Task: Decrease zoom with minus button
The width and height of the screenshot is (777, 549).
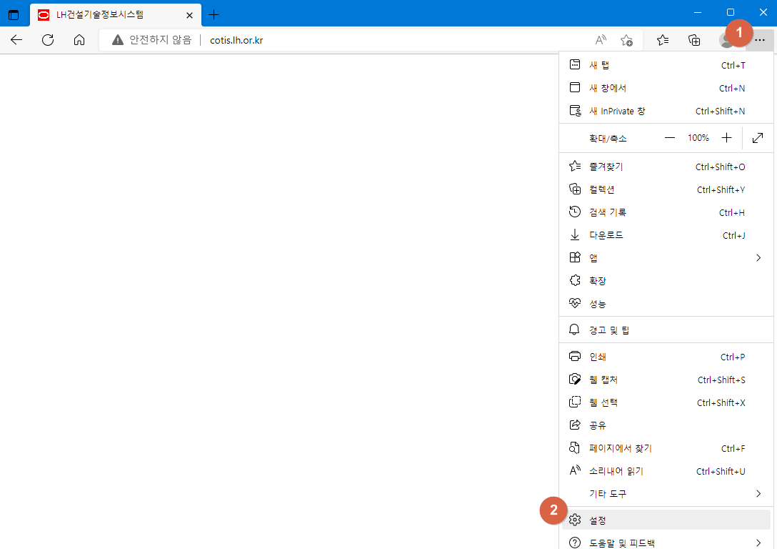Action: [x=670, y=138]
